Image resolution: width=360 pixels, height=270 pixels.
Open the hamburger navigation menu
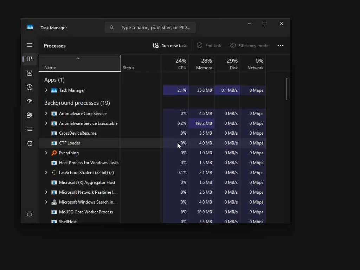click(x=30, y=45)
